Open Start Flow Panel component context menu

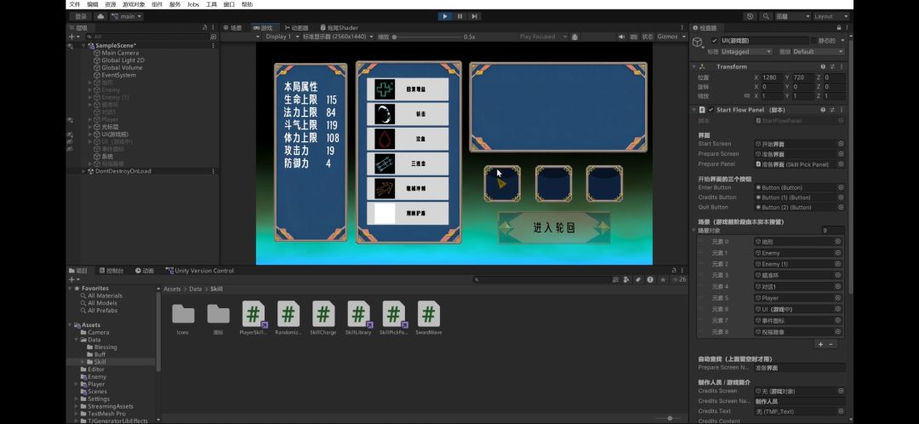pos(842,110)
